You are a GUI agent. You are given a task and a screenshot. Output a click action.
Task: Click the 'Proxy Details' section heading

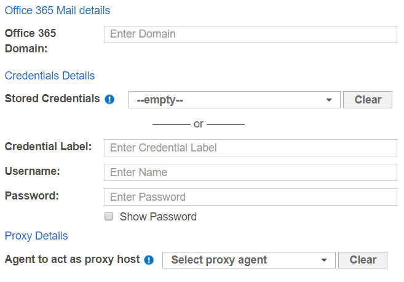(x=36, y=236)
